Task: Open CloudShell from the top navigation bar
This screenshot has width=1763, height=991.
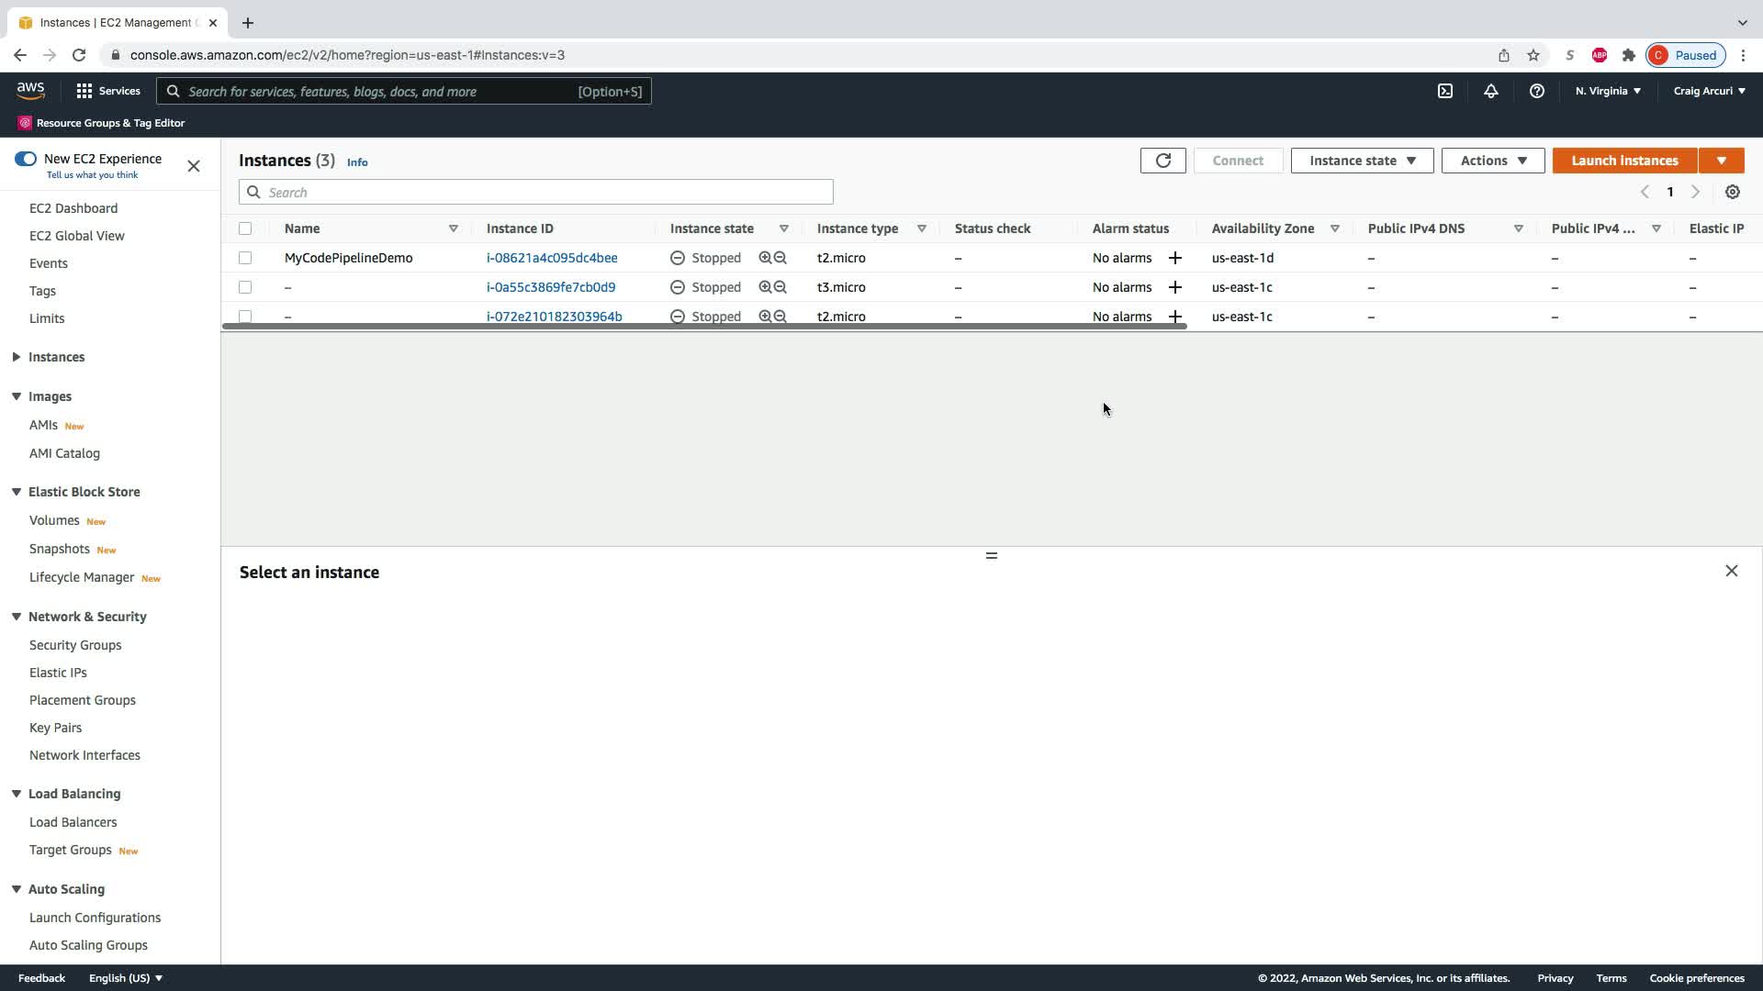Action: coord(1444,91)
